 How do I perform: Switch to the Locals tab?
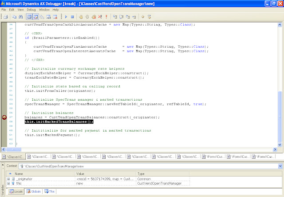16,191
